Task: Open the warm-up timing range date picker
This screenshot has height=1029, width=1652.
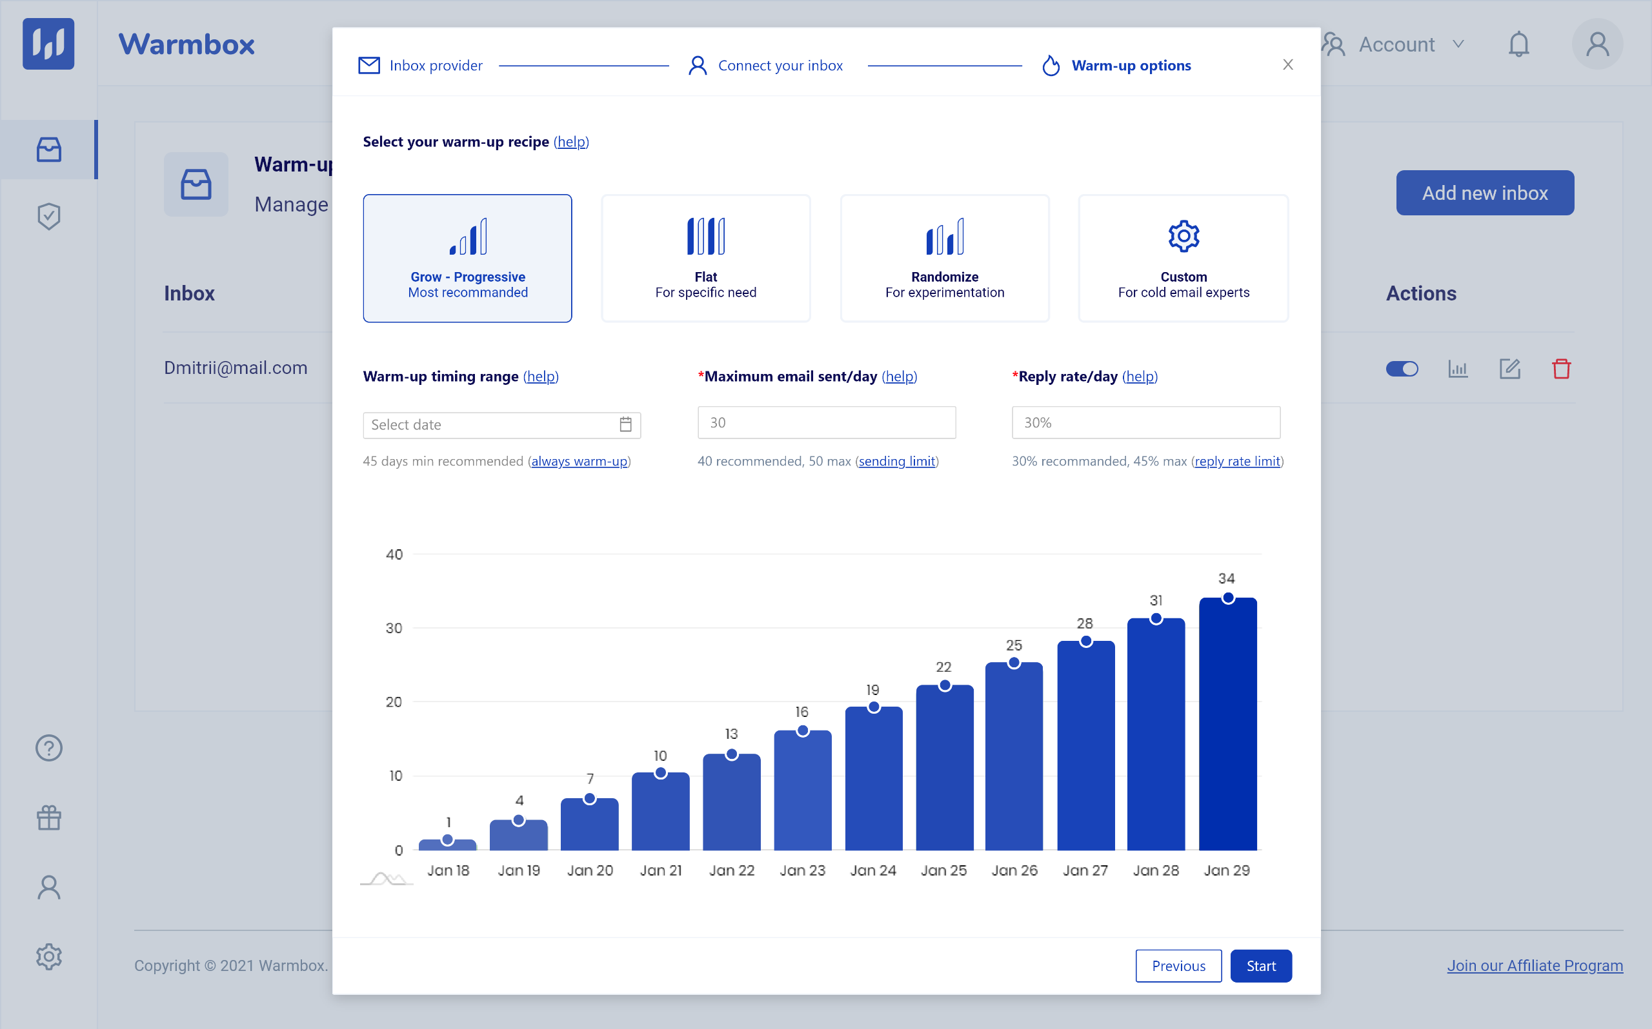Action: point(625,424)
